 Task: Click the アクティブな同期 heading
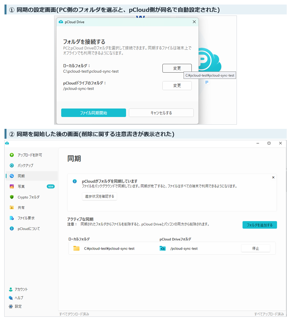[x=80, y=219]
